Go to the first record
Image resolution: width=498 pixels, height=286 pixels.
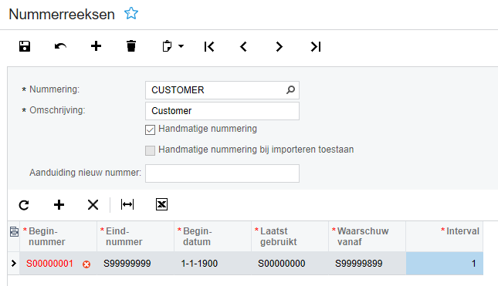click(209, 46)
